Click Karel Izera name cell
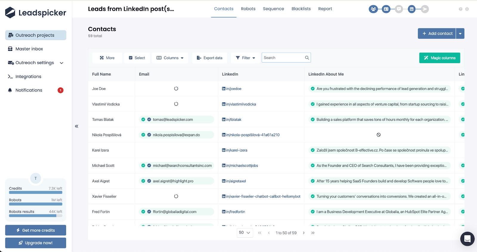Image resolution: width=477 pixels, height=252 pixels. tap(100, 150)
